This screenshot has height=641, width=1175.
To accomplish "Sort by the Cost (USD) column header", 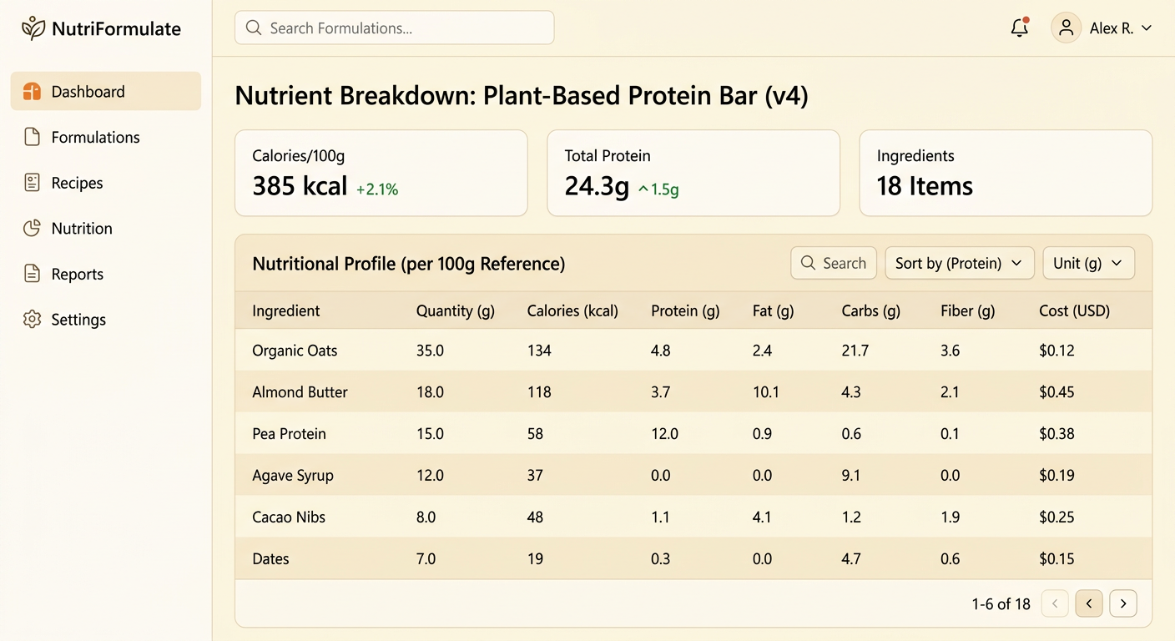I will point(1074,310).
